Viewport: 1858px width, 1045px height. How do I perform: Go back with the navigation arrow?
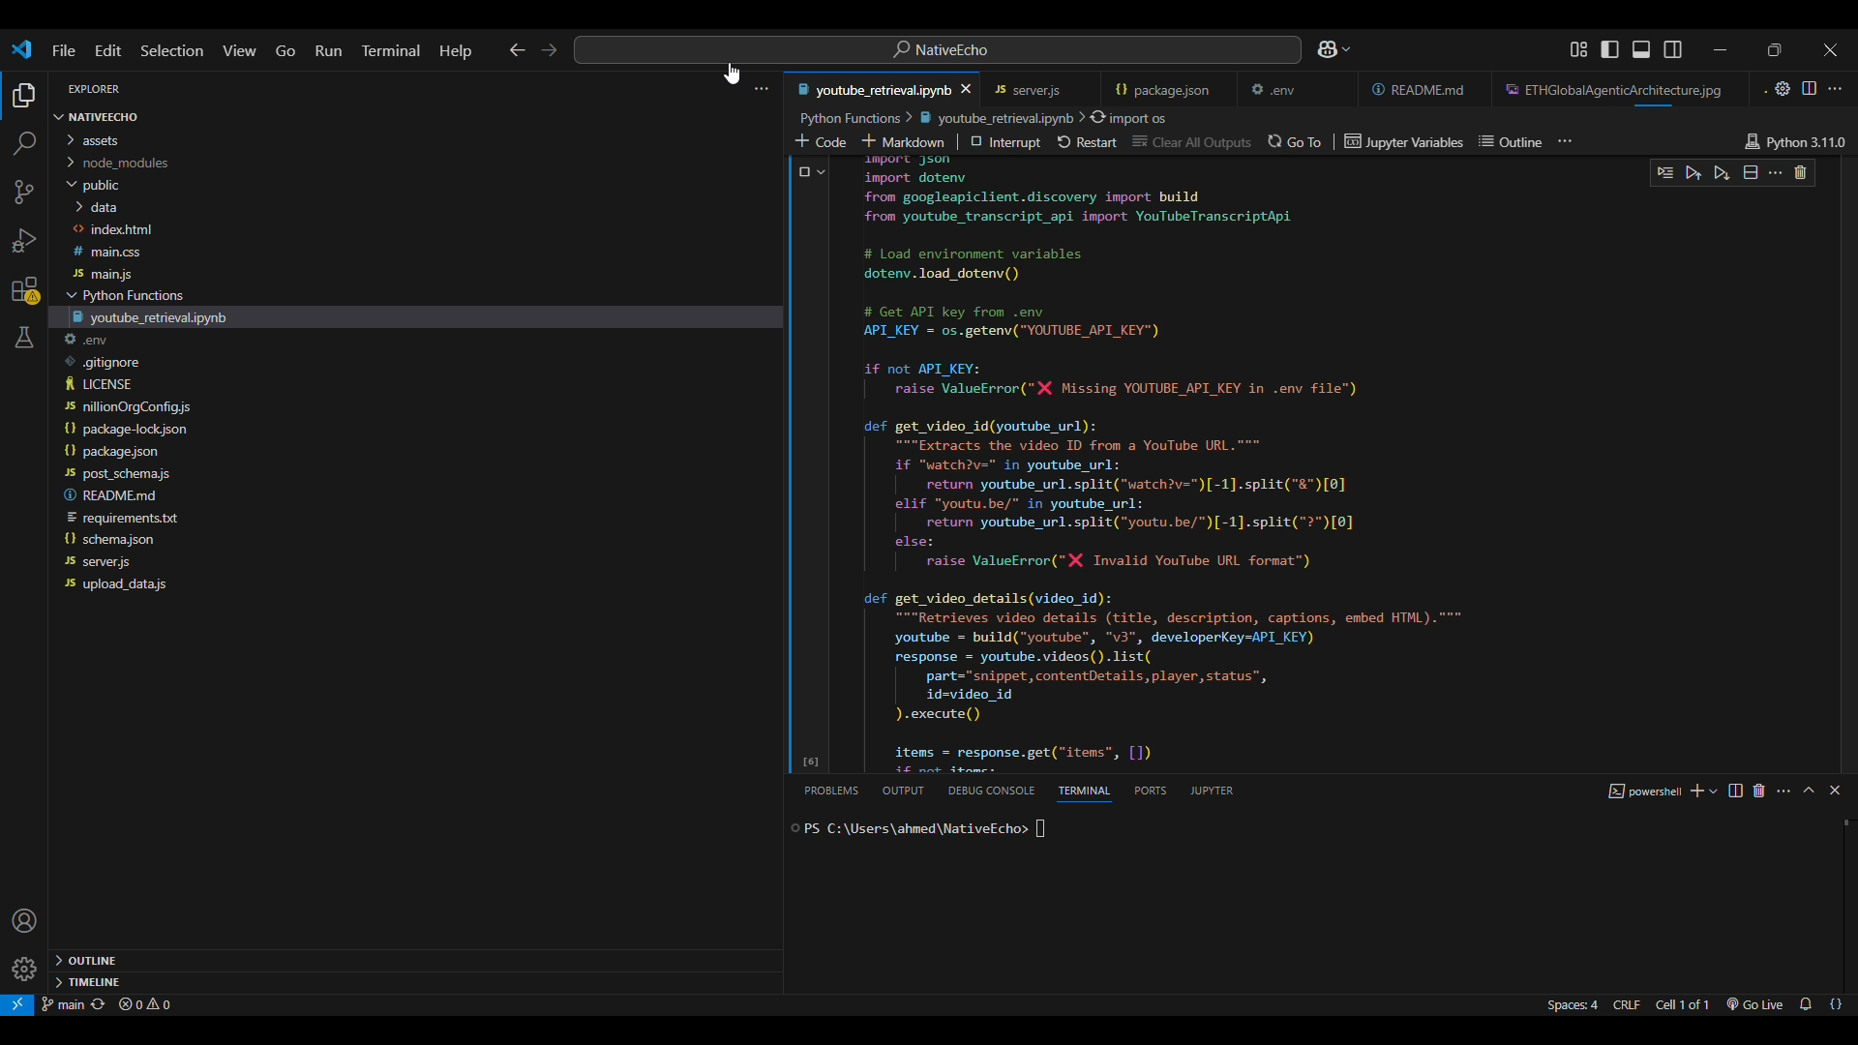518,50
